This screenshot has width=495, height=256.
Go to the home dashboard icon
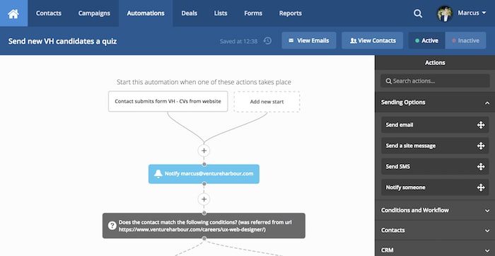pos(13,13)
